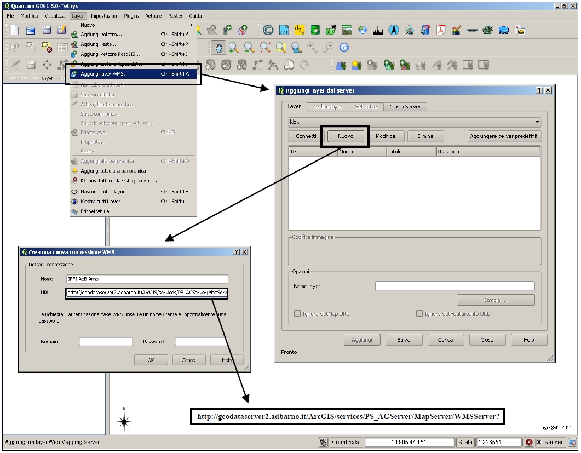Screen dimensions: 581x453
Task: Open the Modifica menu
Action: pyautogui.click(x=29, y=15)
